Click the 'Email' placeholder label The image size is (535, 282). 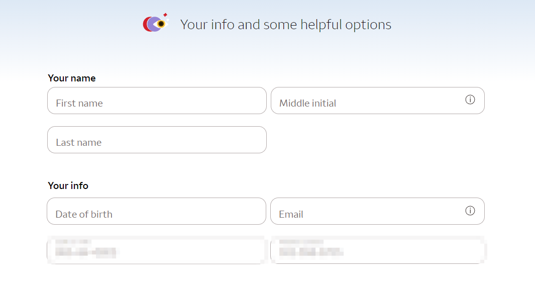291,214
